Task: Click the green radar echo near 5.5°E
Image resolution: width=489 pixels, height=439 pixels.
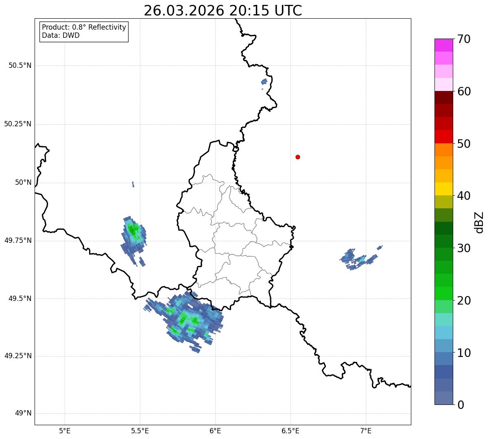Action: (x=133, y=241)
